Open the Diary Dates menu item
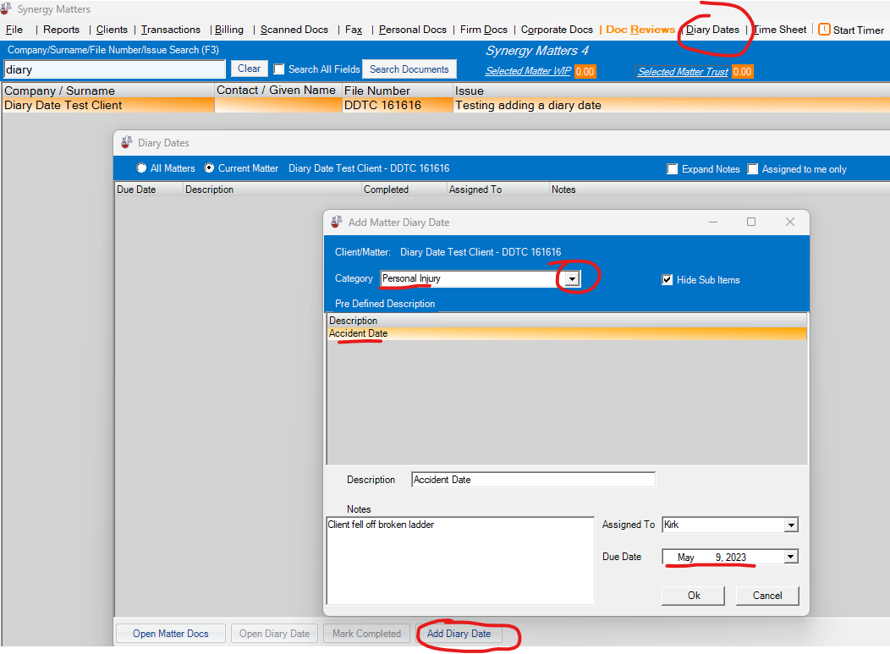This screenshot has height=654, width=890. 712,30
